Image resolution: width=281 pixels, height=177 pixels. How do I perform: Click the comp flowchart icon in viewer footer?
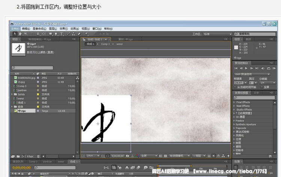[x=223, y=156]
